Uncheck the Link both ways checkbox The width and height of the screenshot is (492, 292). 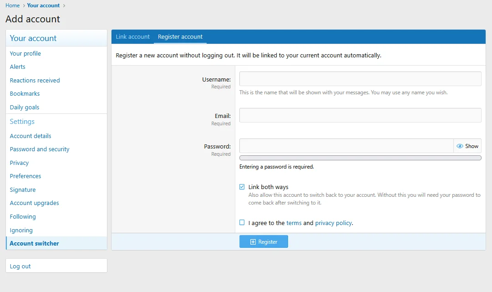coord(242,187)
